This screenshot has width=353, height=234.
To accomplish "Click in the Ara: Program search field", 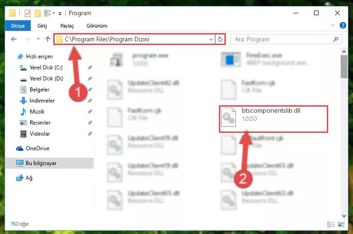I will [282, 39].
